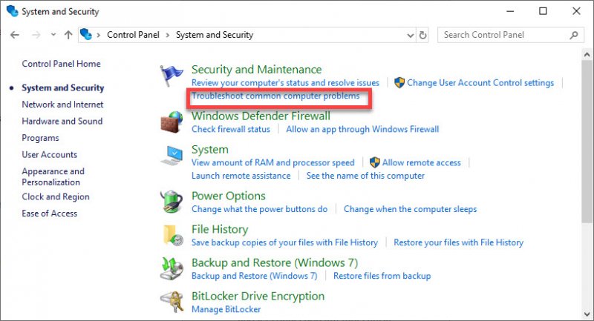This screenshot has width=594, height=321.
Task: Open the recent locations dropdown arrow
Action: pyautogui.click(x=53, y=35)
